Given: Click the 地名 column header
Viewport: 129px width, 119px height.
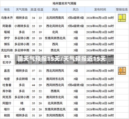Looking at the screenshot, I should point(7,9).
